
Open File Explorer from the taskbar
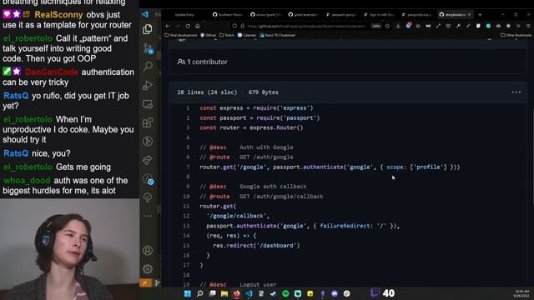(x=224, y=293)
